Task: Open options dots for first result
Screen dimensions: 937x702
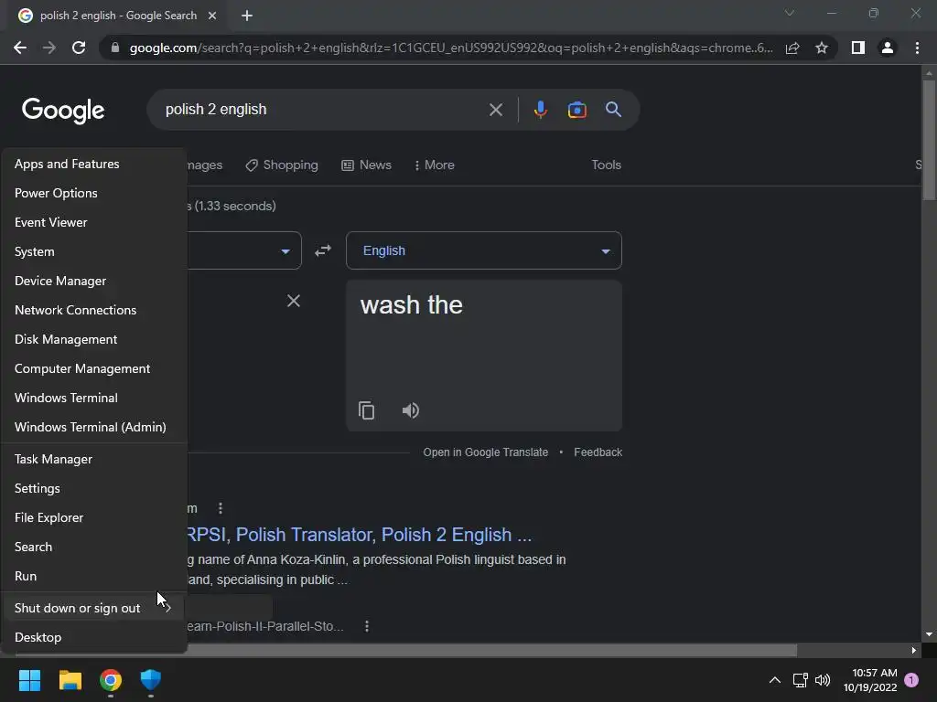Action: [221, 508]
